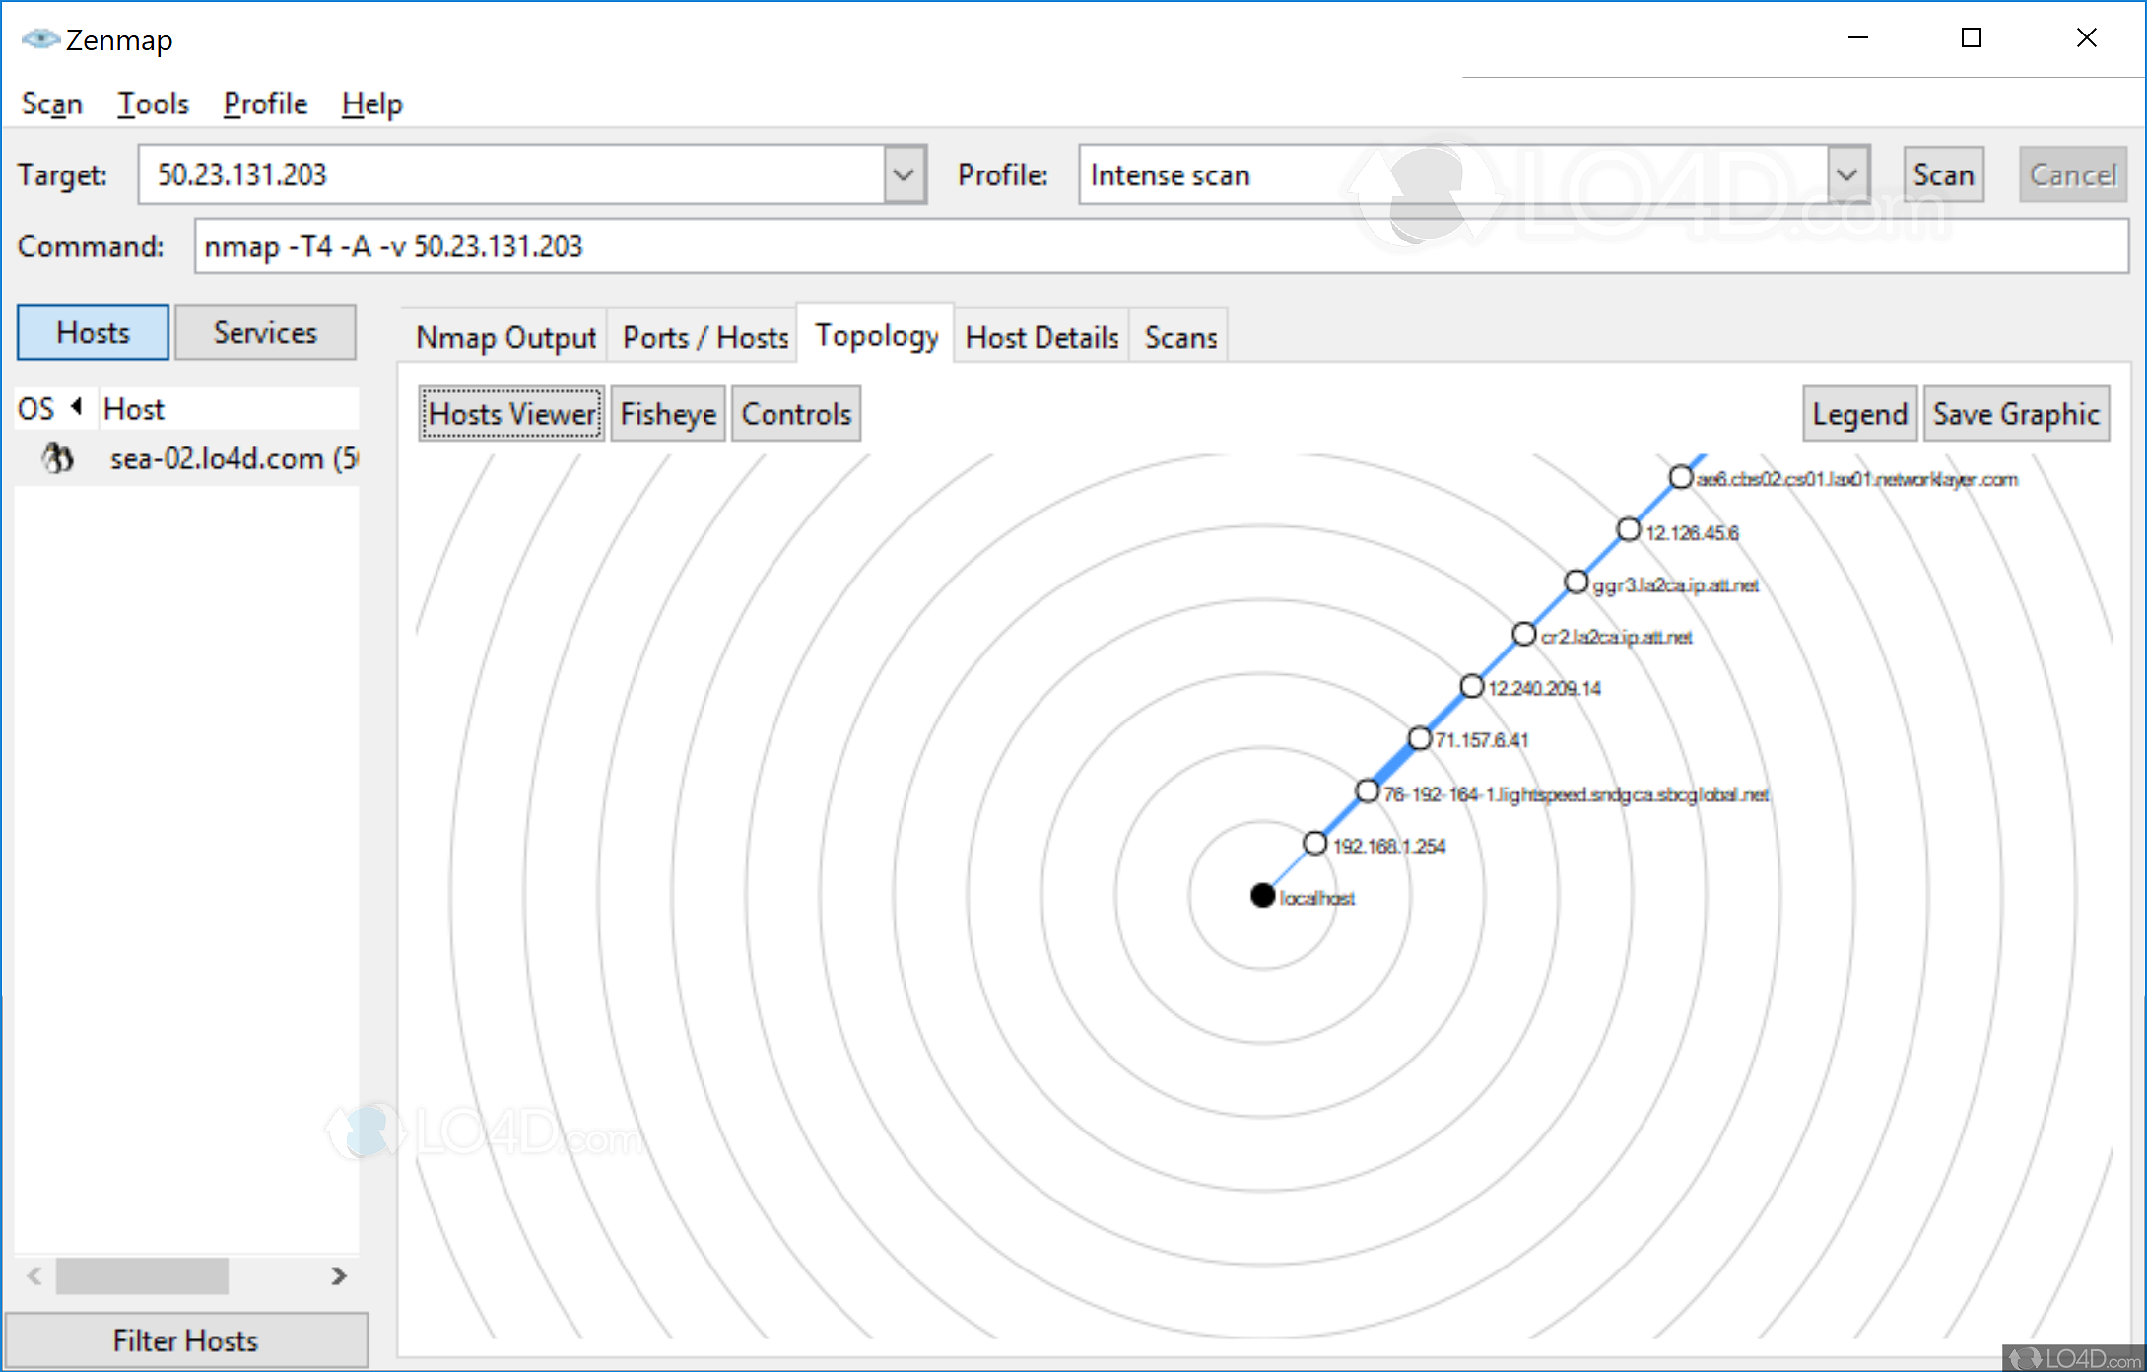Open the Profile menu
The image size is (2147, 1372).
265,103
